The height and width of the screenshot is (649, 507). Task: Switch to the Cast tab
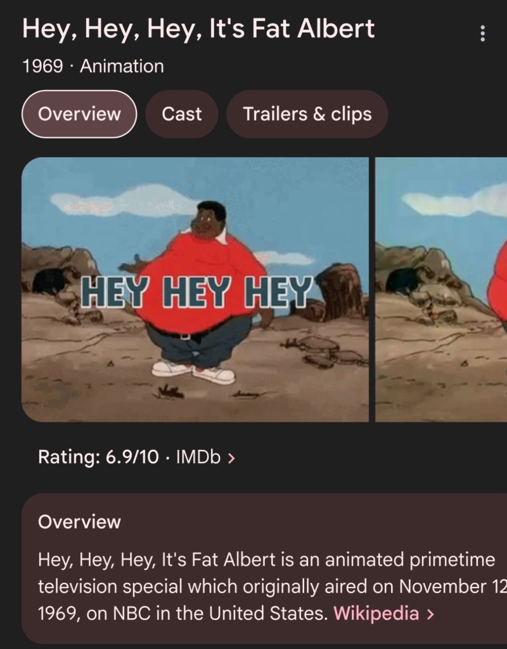pos(181,114)
